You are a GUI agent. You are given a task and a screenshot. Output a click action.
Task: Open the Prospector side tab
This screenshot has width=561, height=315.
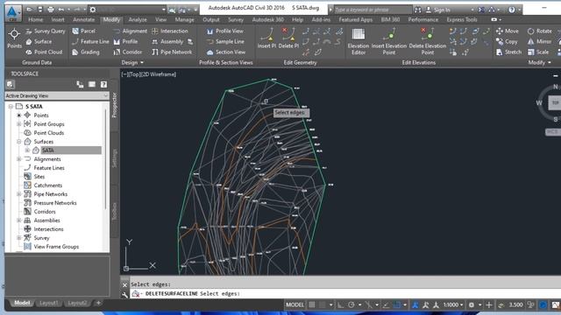click(115, 105)
